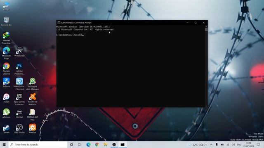Image resolution: width=264 pixels, height=148 pixels.
Task: Launch Internet Download Manager desktop shortcut
Action: pos(7,38)
